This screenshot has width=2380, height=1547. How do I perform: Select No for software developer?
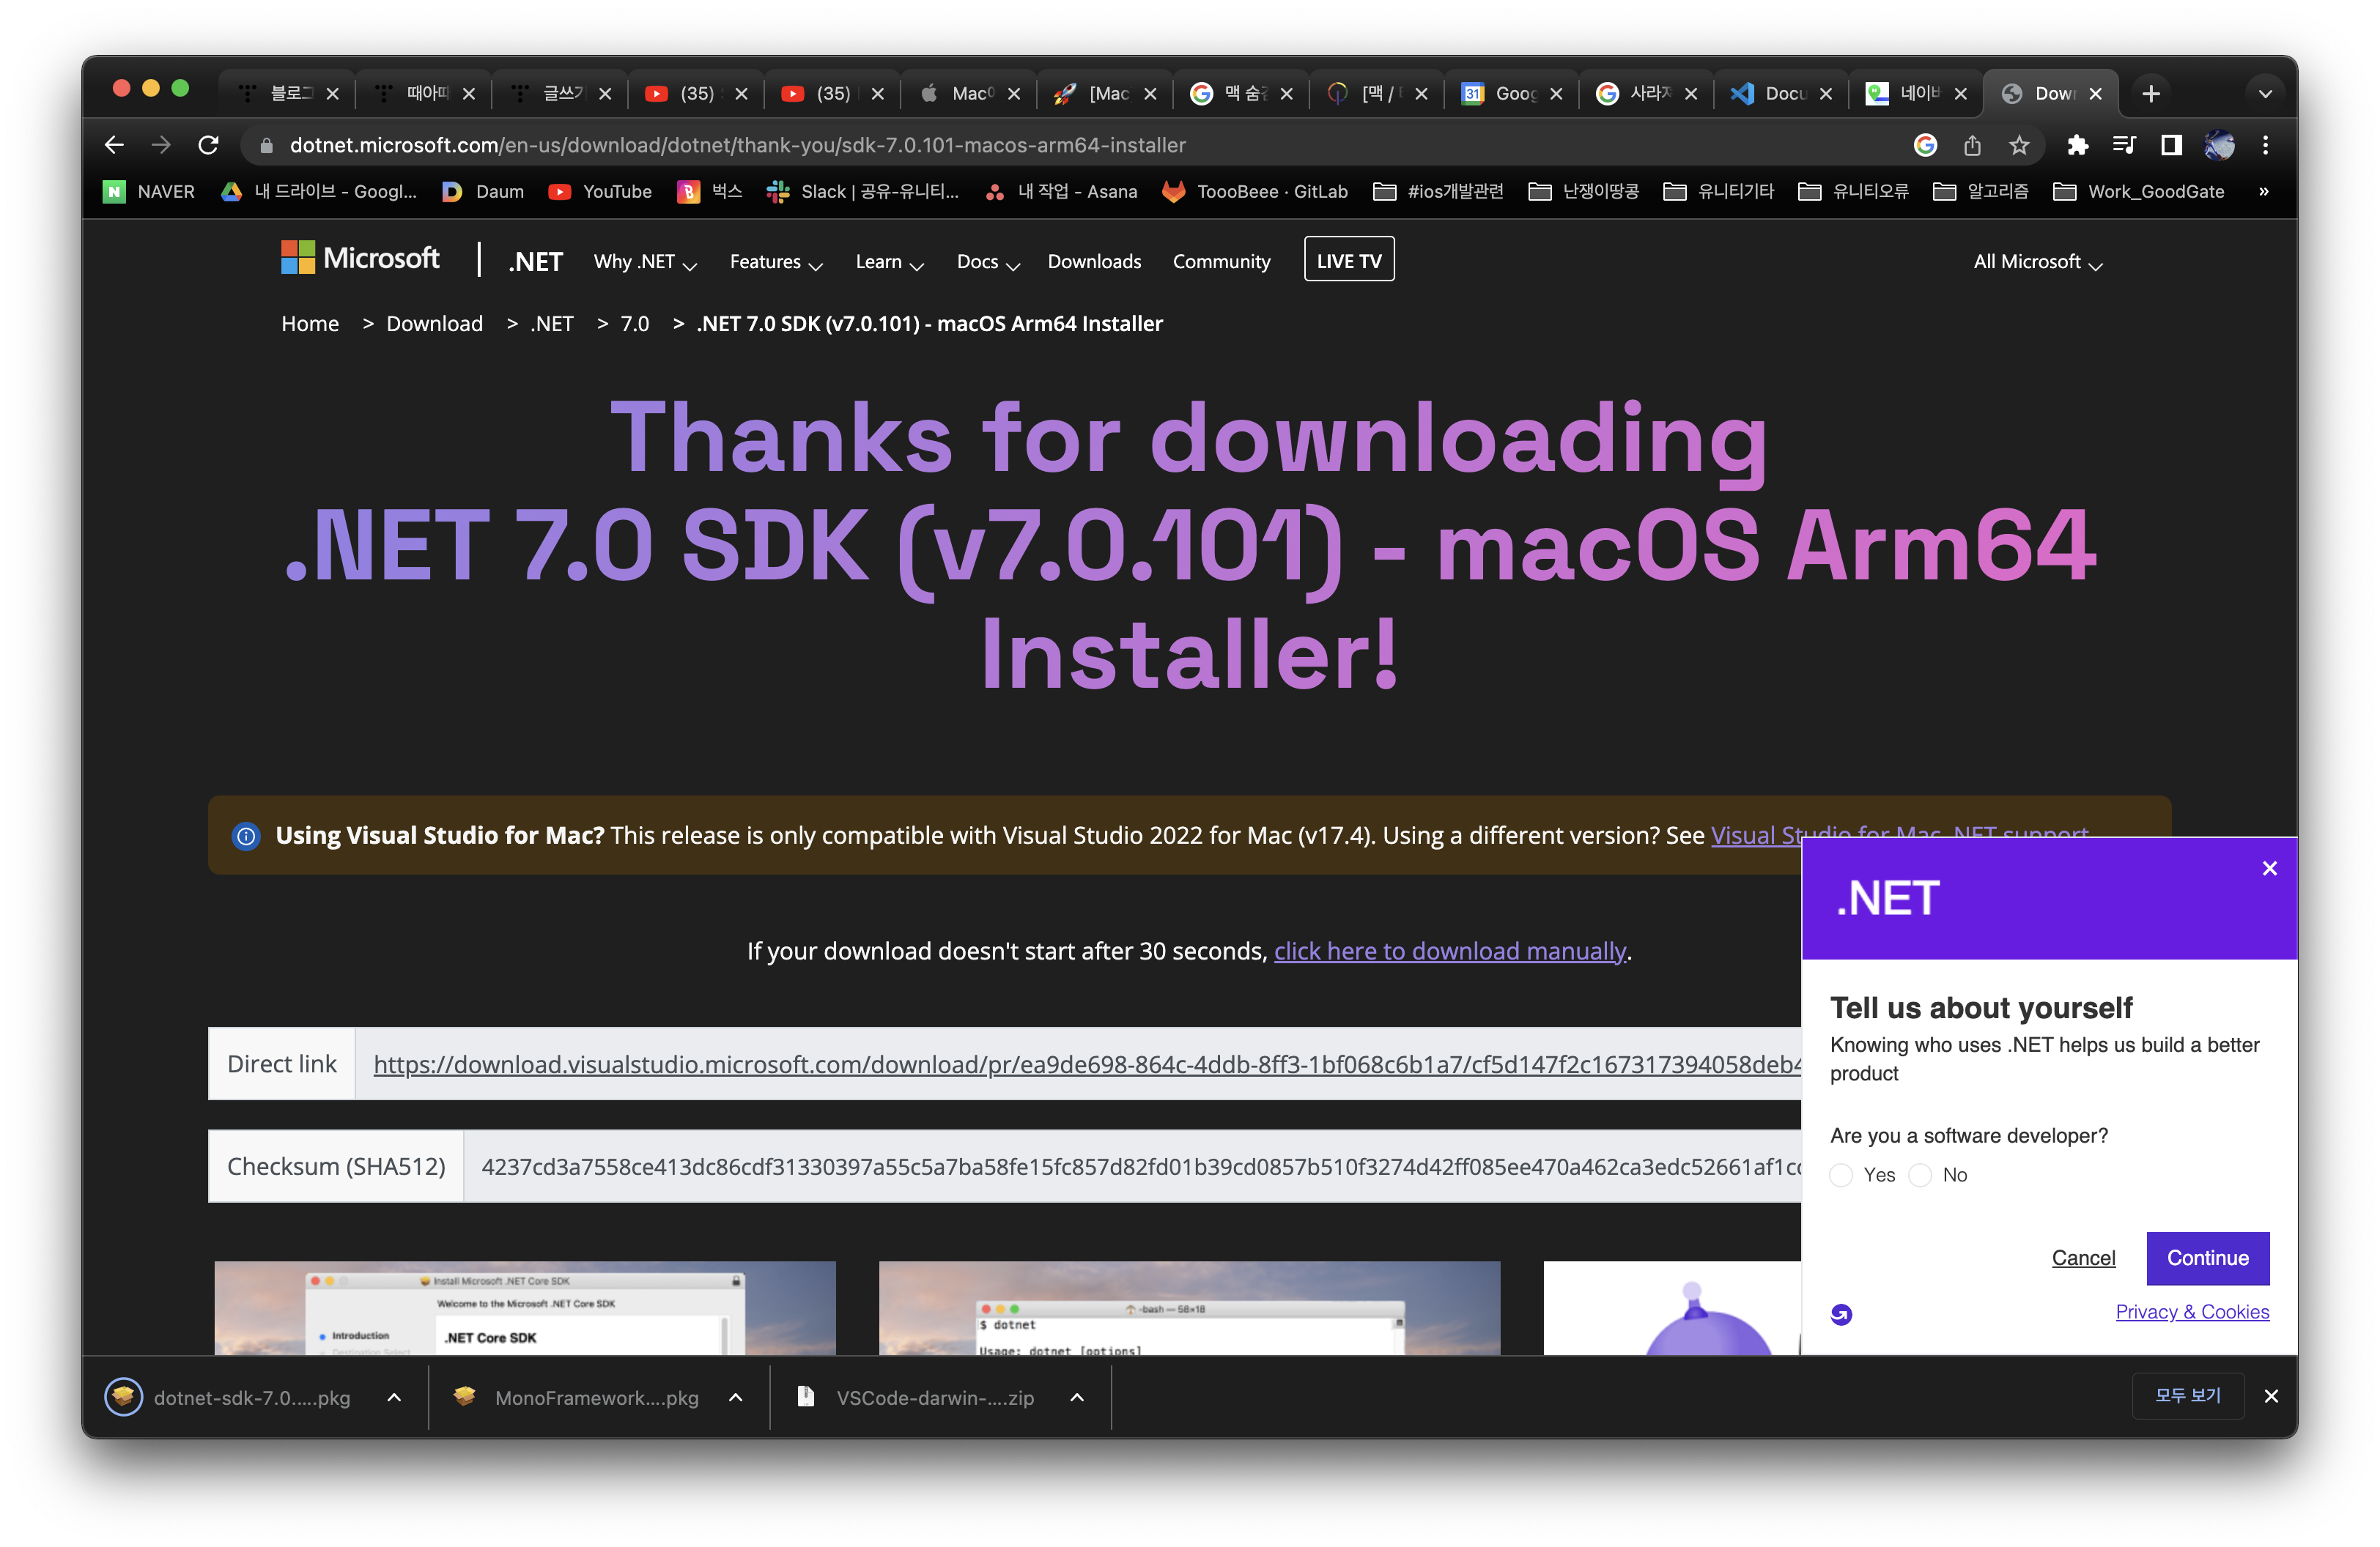[x=1920, y=1175]
